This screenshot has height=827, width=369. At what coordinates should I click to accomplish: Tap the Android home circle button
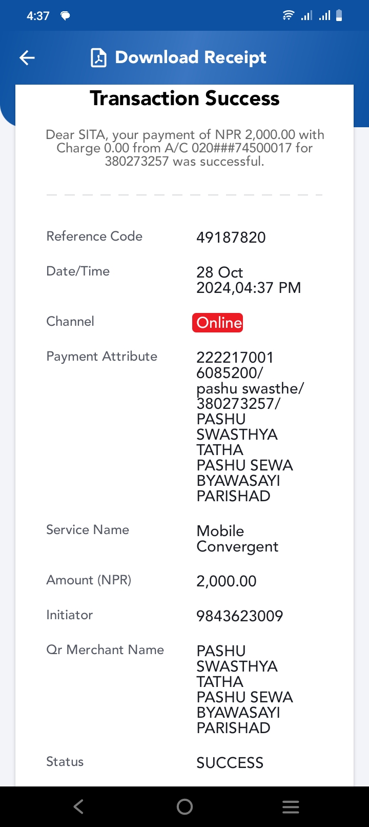pyautogui.click(x=184, y=807)
